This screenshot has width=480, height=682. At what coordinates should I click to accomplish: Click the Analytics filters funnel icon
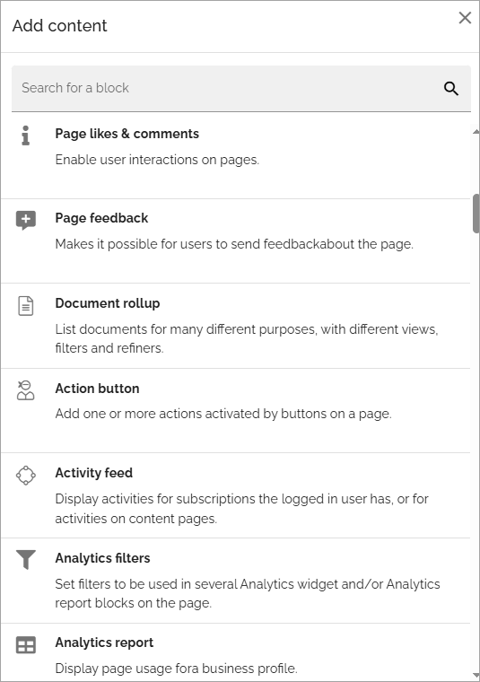click(26, 560)
